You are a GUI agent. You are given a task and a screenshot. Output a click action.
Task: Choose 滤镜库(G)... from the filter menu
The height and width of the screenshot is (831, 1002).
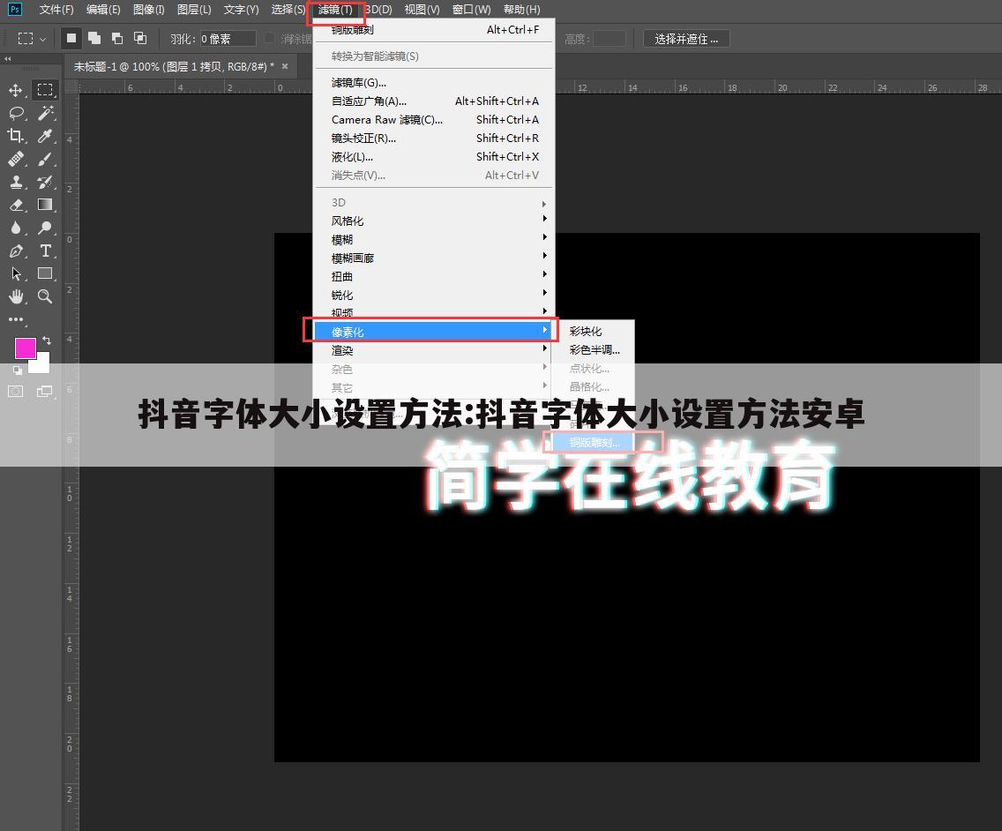point(434,82)
